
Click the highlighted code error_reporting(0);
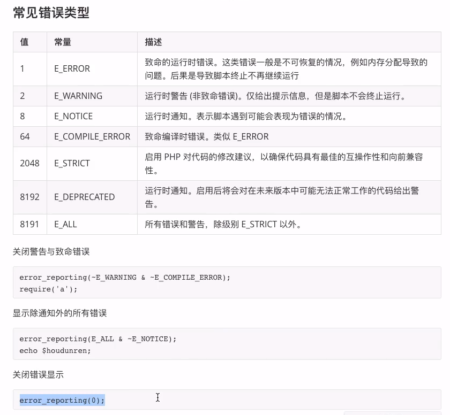point(62,401)
